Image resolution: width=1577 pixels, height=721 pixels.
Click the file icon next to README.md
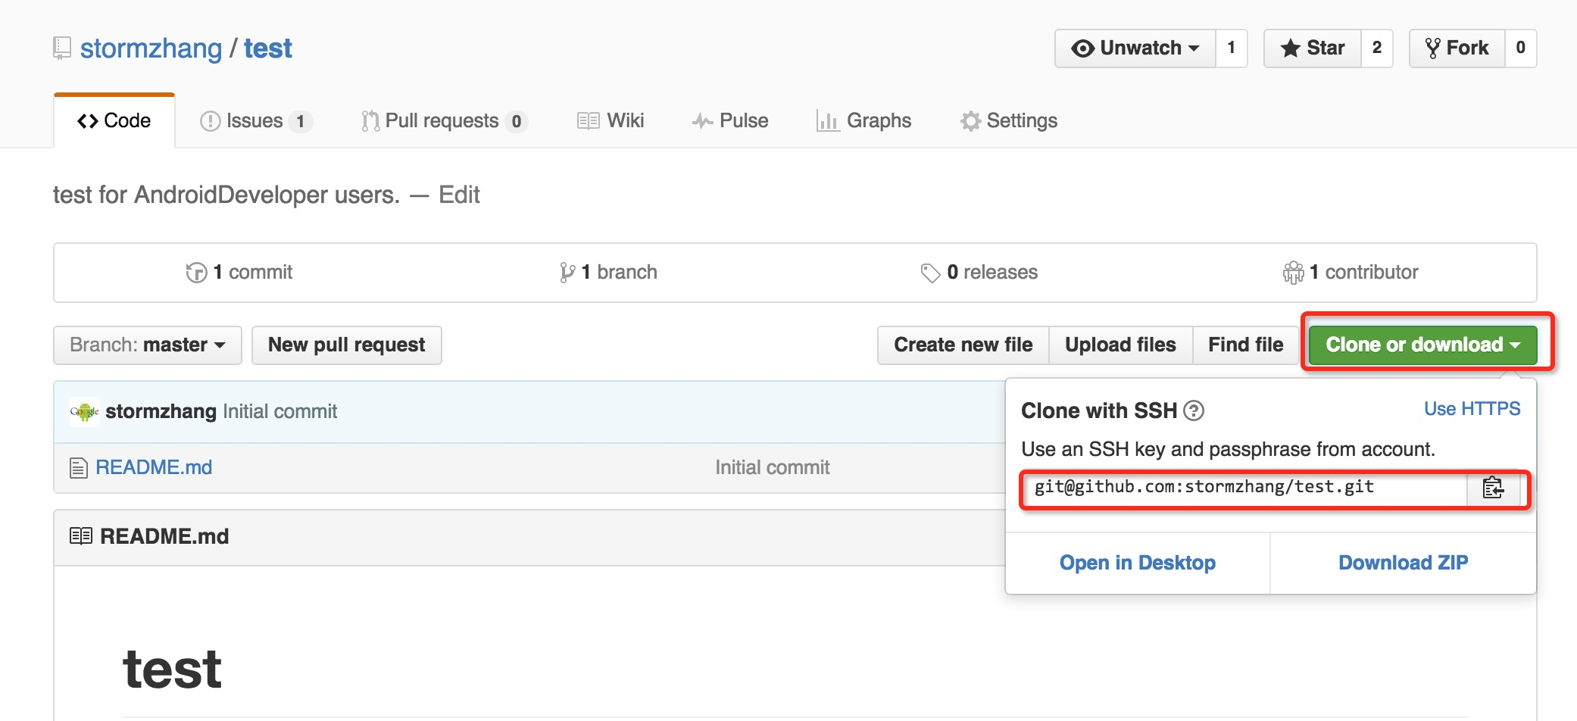pos(78,467)
